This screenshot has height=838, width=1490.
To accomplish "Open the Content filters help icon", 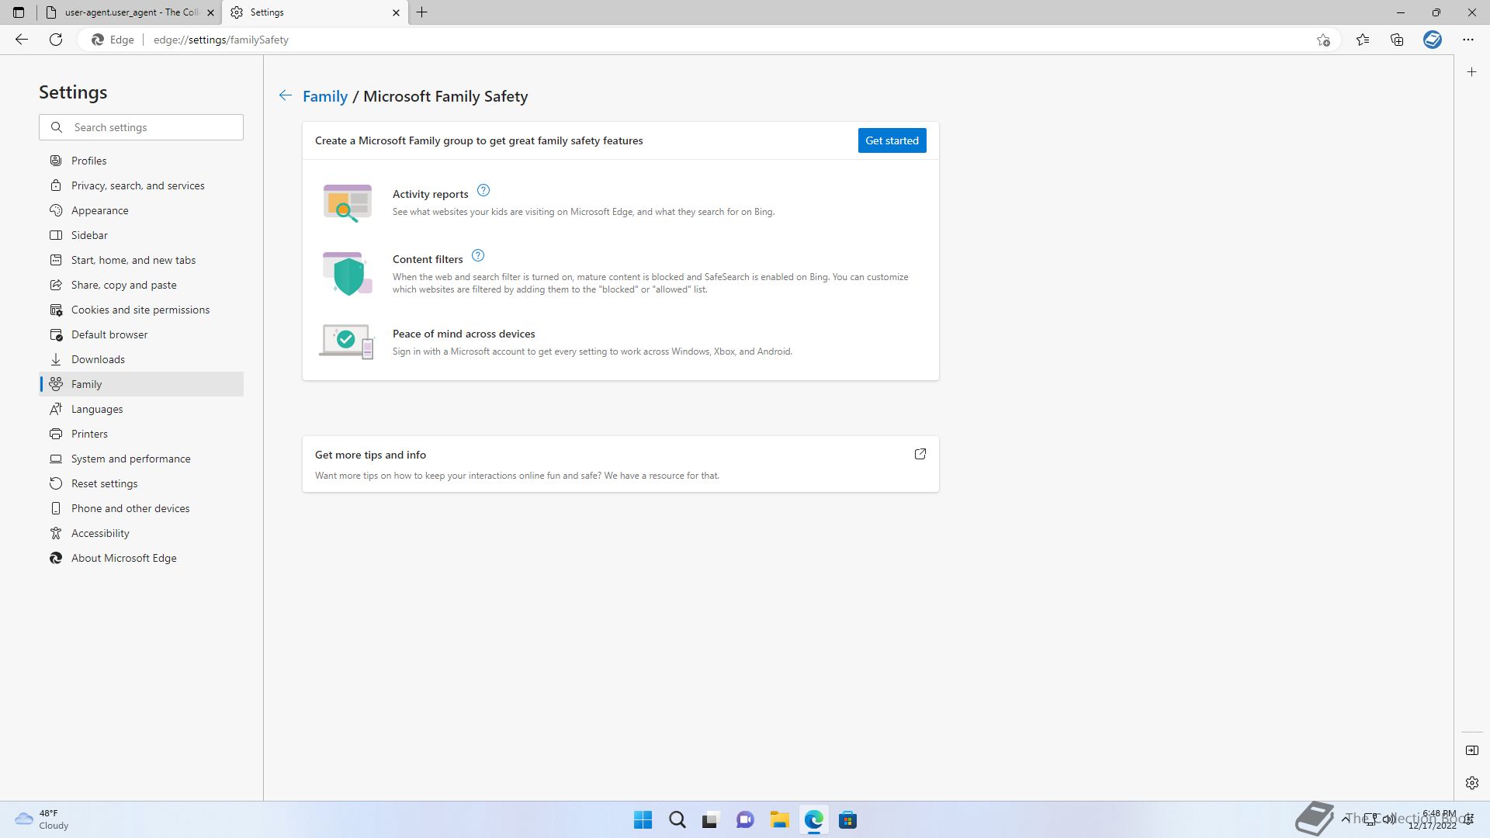I will tap(478, 256).
